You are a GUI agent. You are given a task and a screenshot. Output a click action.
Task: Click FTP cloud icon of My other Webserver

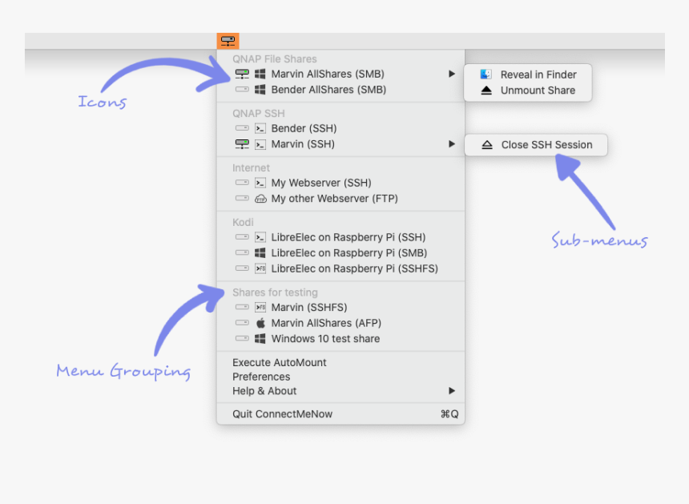260,199
